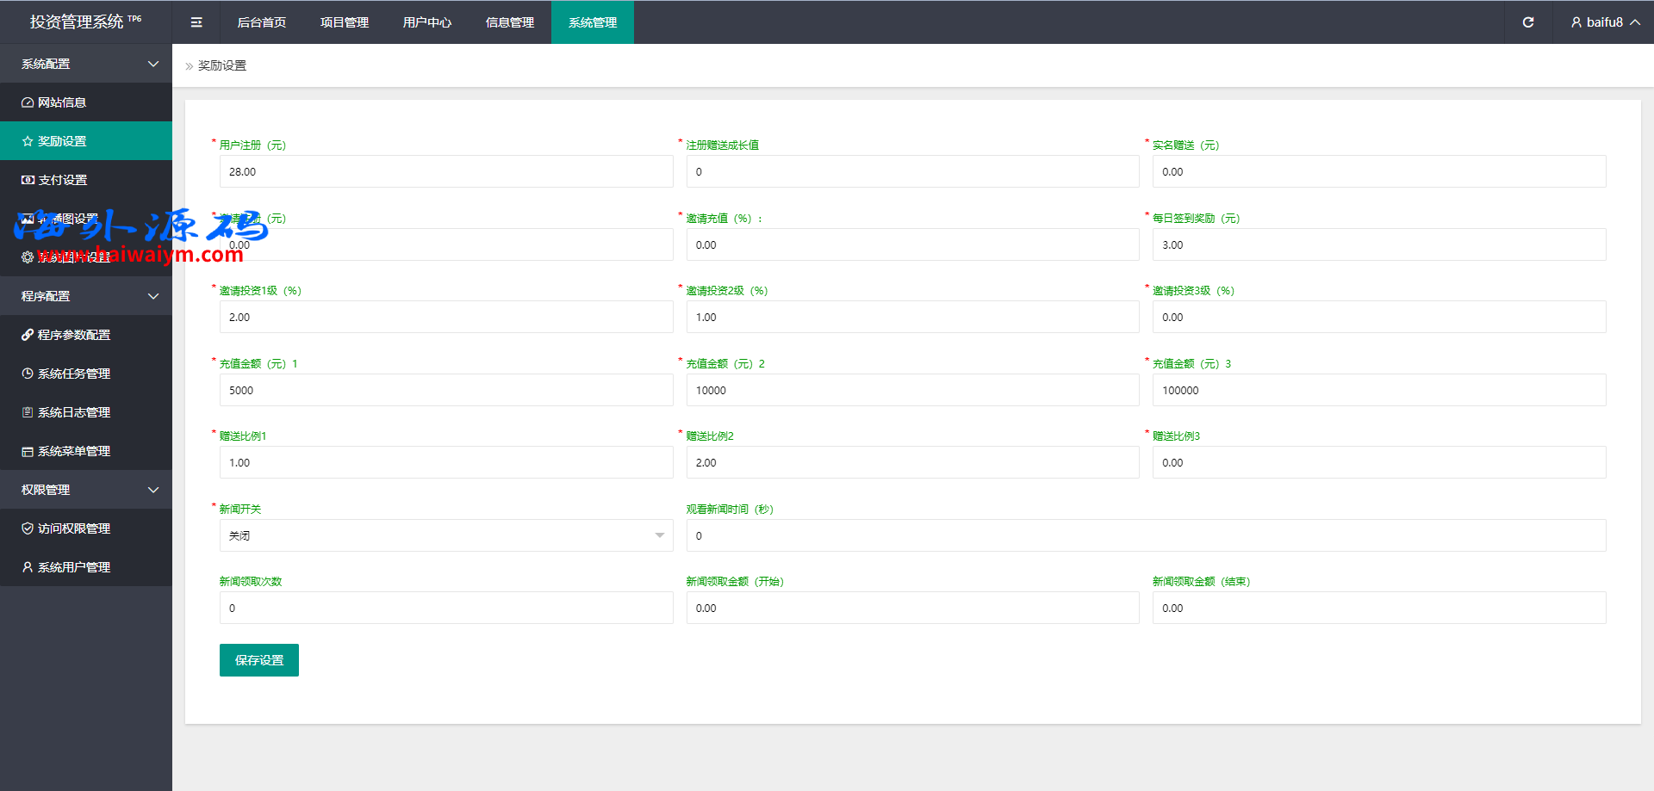Open 系统任务管理 sidebar item
Screen dimensions: 1654x791
tap(73, 374)
